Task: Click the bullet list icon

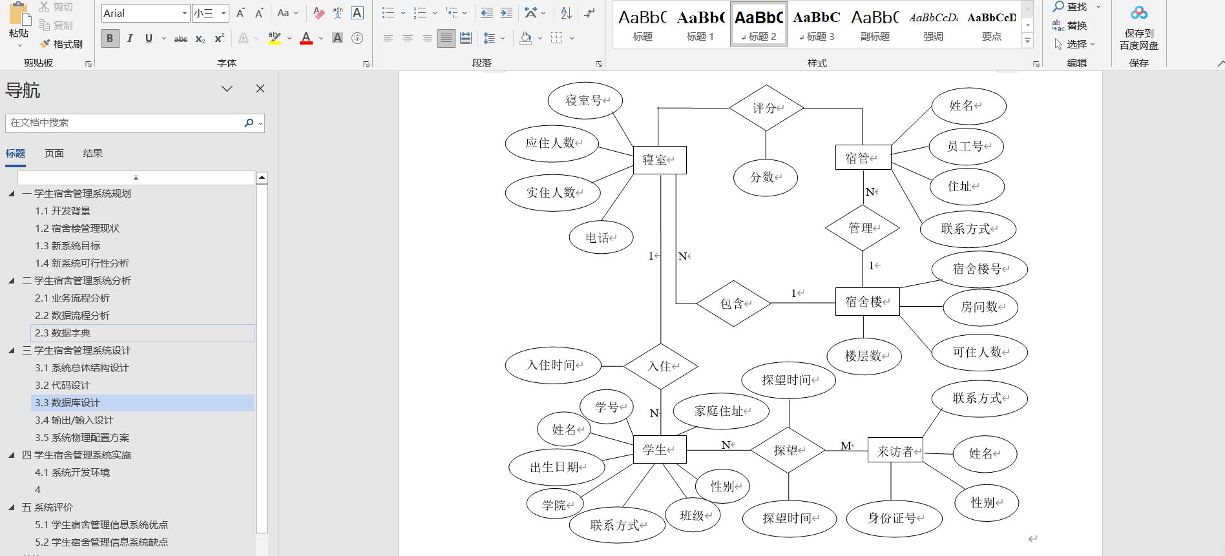Action: pyautogui.click(x=388, y=13)
